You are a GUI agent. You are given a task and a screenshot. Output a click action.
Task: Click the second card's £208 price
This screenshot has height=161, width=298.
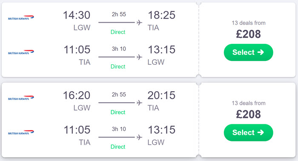[248, 114]
